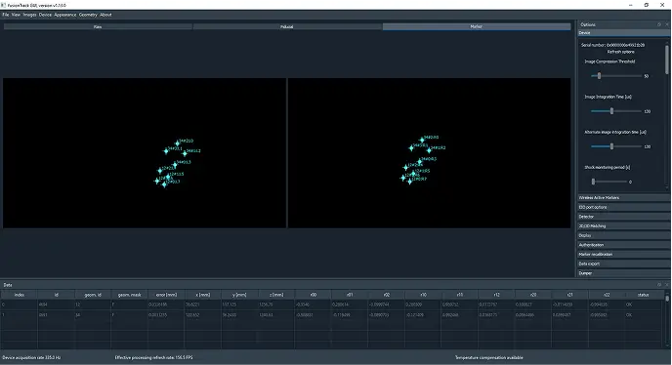
Task: Expand the Detector section
Action: coord(623,217)
